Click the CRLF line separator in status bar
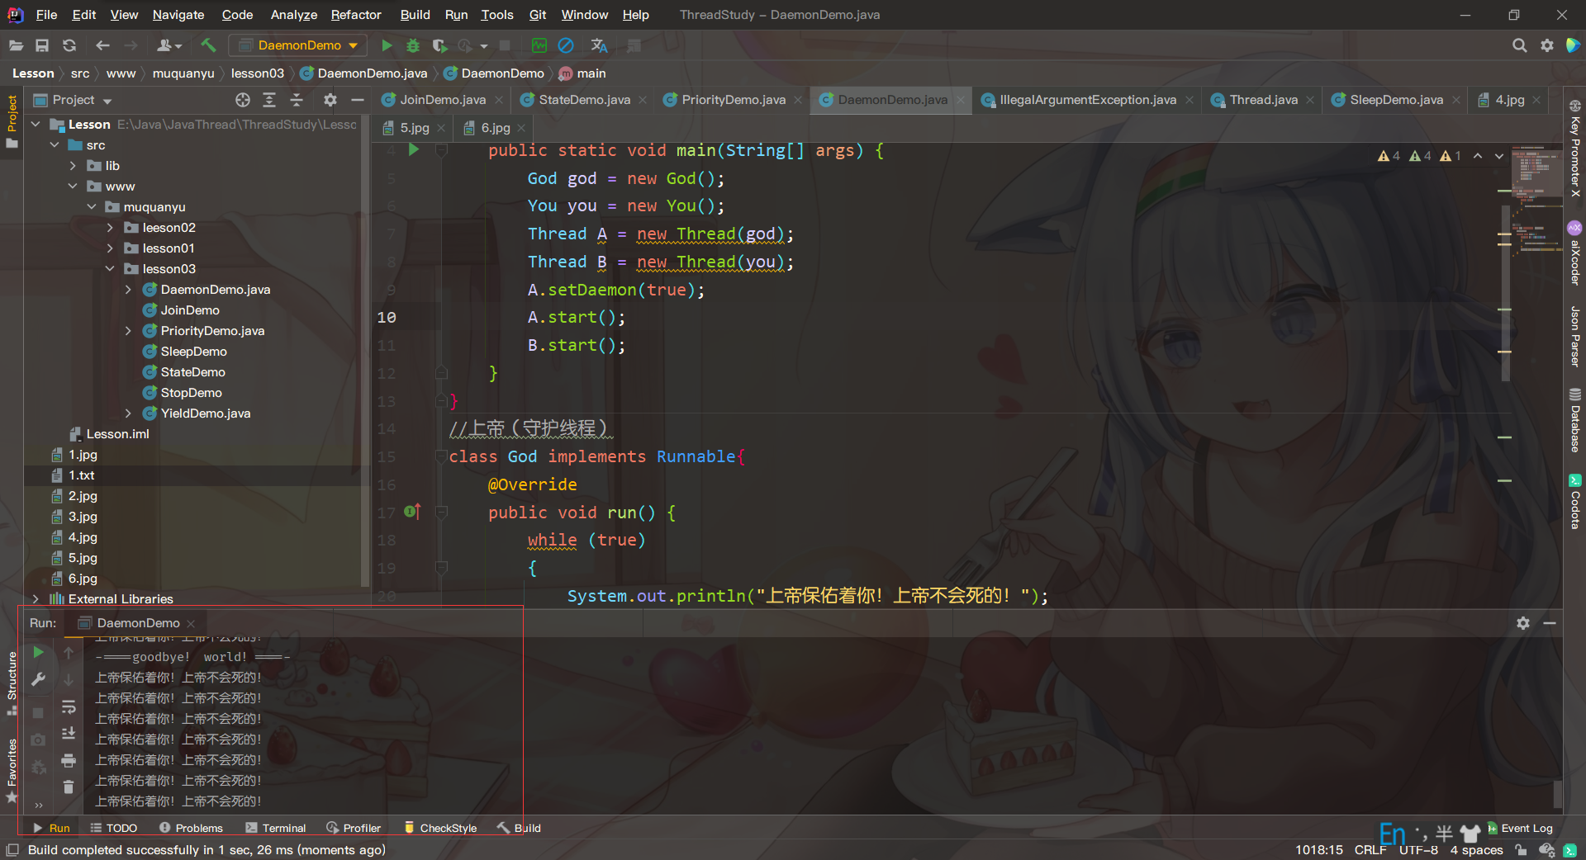The height and width of the screenshot is (860, 1586). click(x=1370, y=850)
